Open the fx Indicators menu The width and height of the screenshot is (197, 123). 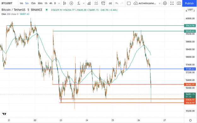coord(78,3)
